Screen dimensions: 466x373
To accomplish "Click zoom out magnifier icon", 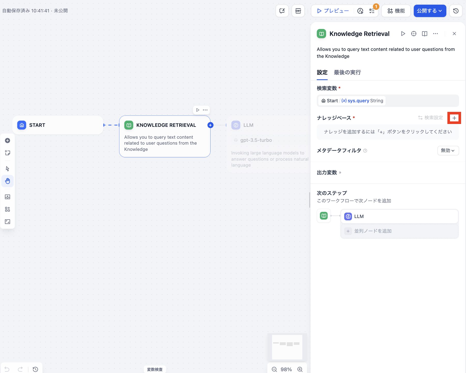I will click(x=274, y=369).
